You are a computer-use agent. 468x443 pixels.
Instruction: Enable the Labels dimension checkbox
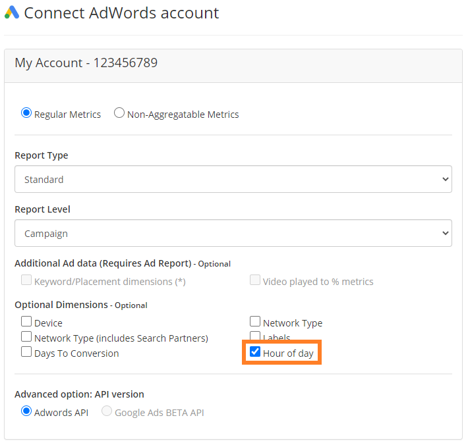point(255,336)
